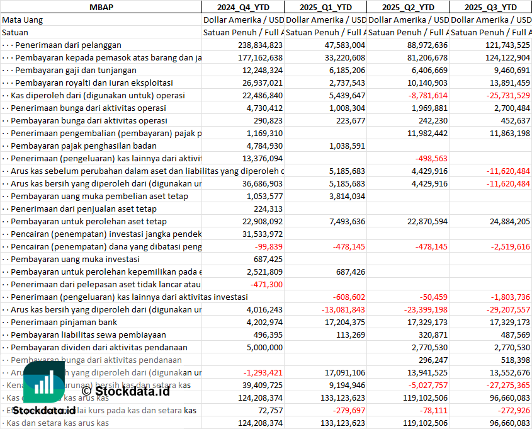Click value 4,730,412
This screenshot has height=429, width=532.
coord(264,108)
